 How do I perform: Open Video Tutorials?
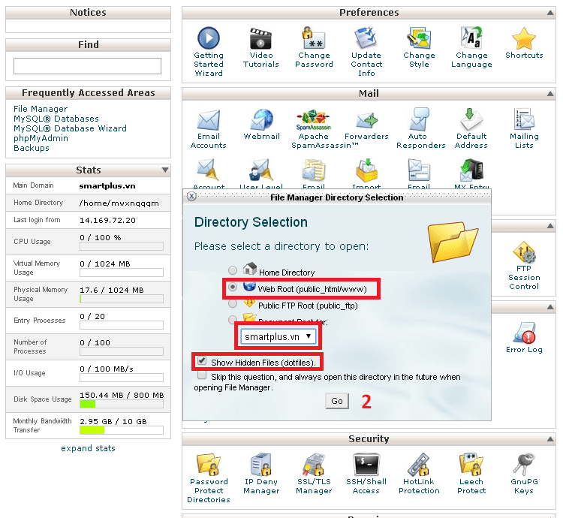(260, 38)
